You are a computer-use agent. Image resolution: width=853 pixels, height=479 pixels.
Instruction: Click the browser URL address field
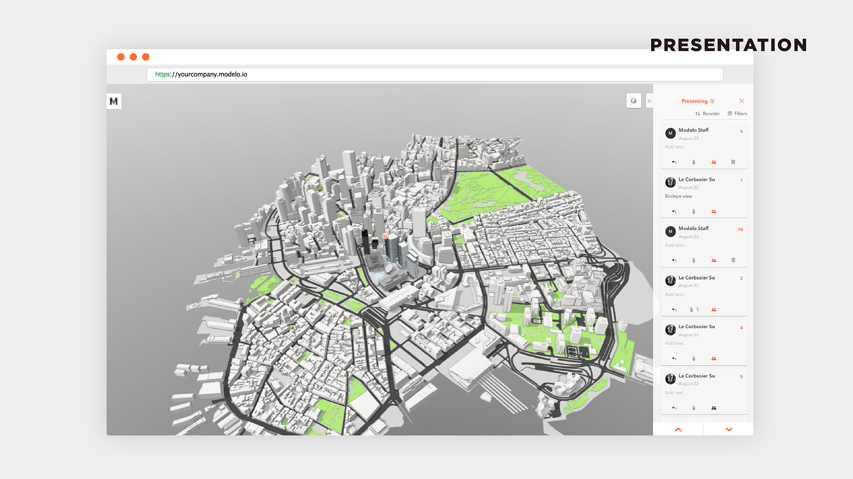435,75
